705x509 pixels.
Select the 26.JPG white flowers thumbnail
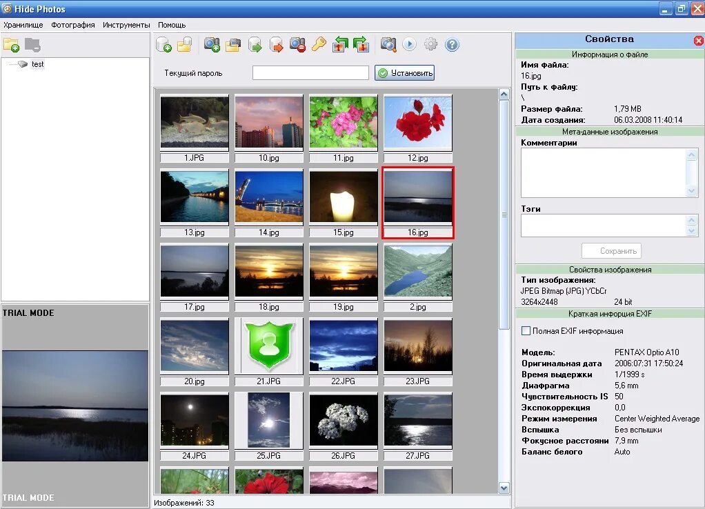pyautogui.click(x=343, y=420)
